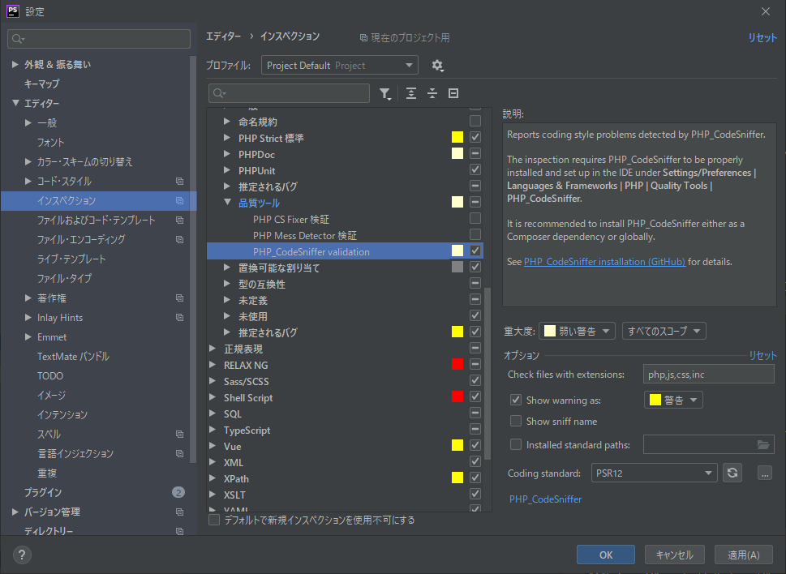Click the help question mark icon
The height and width of the screenshot is (574, 786).
coord(22,555)
